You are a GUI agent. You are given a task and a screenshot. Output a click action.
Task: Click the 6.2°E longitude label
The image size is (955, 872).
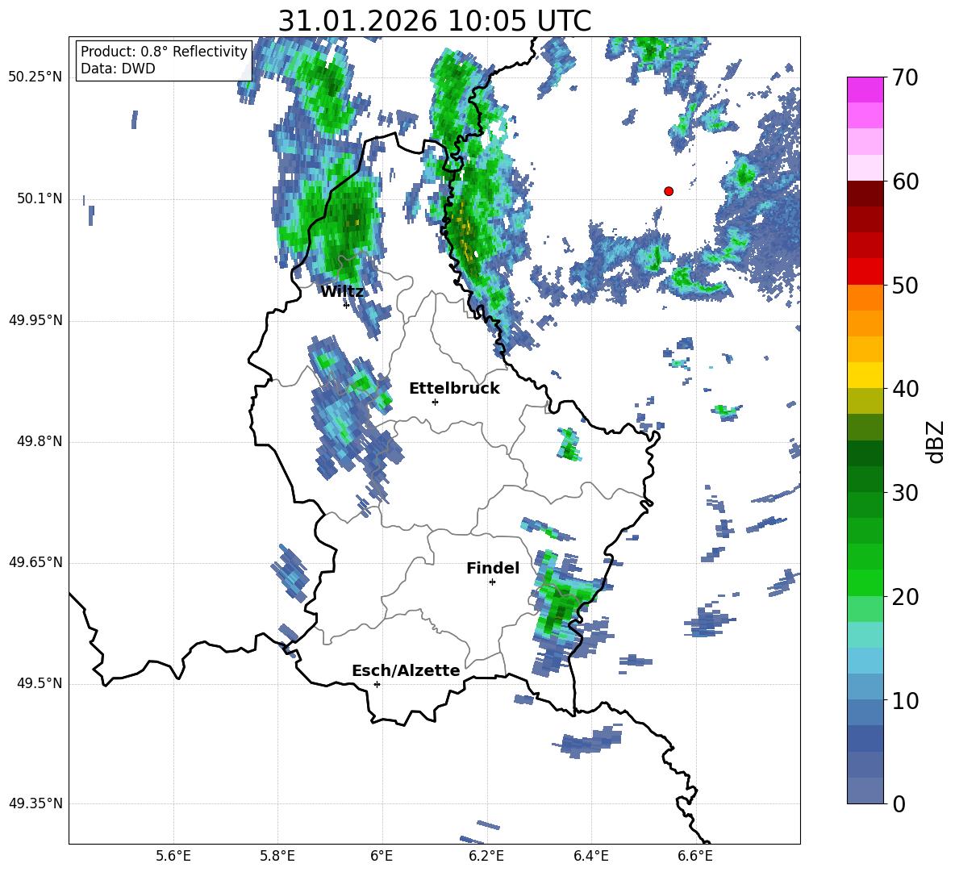coord(486,856)
